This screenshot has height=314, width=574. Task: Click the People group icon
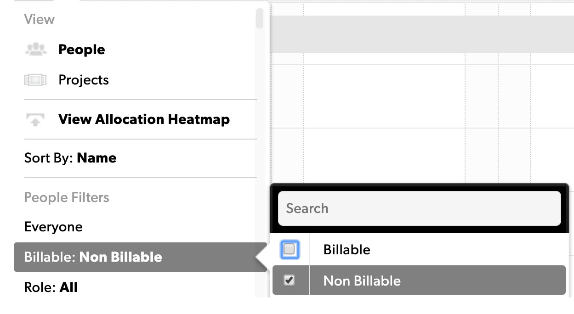[35, 50]
